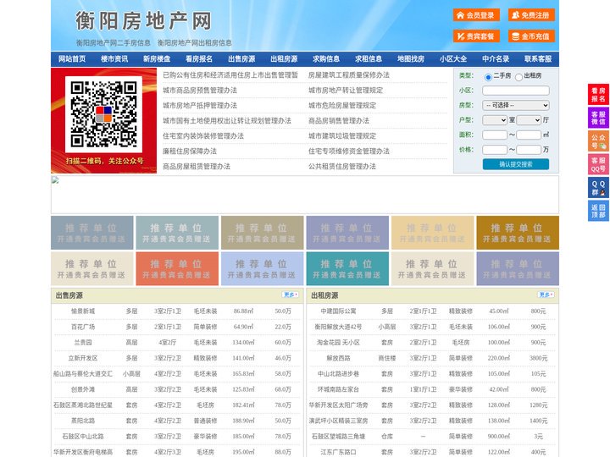Open 求购信息 navigation item

(x=326, y=59)
